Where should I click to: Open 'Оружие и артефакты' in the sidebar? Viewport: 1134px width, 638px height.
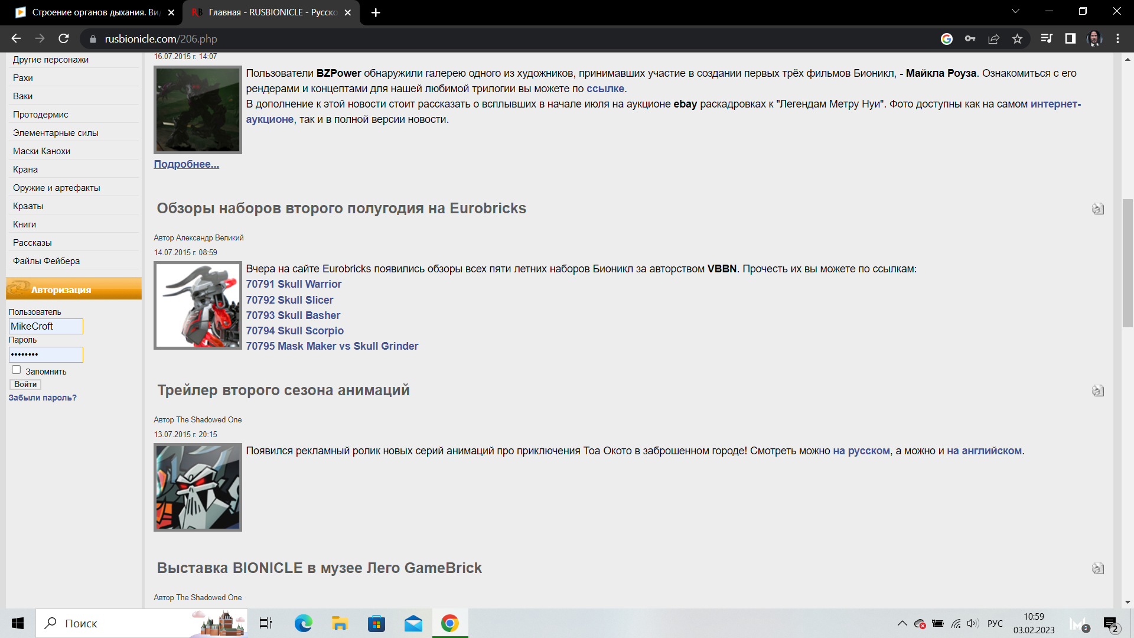[x=57, y=188]
